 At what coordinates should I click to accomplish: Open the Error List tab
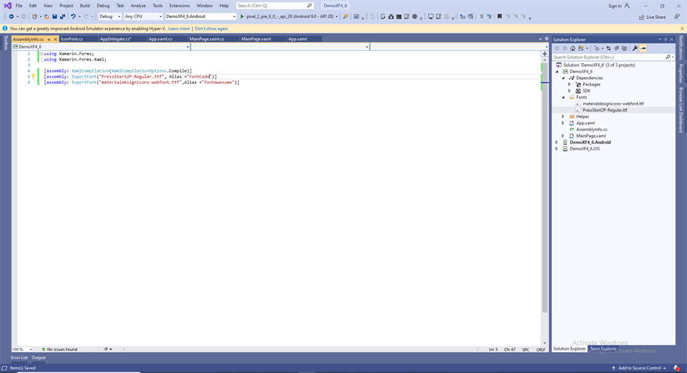19,358
